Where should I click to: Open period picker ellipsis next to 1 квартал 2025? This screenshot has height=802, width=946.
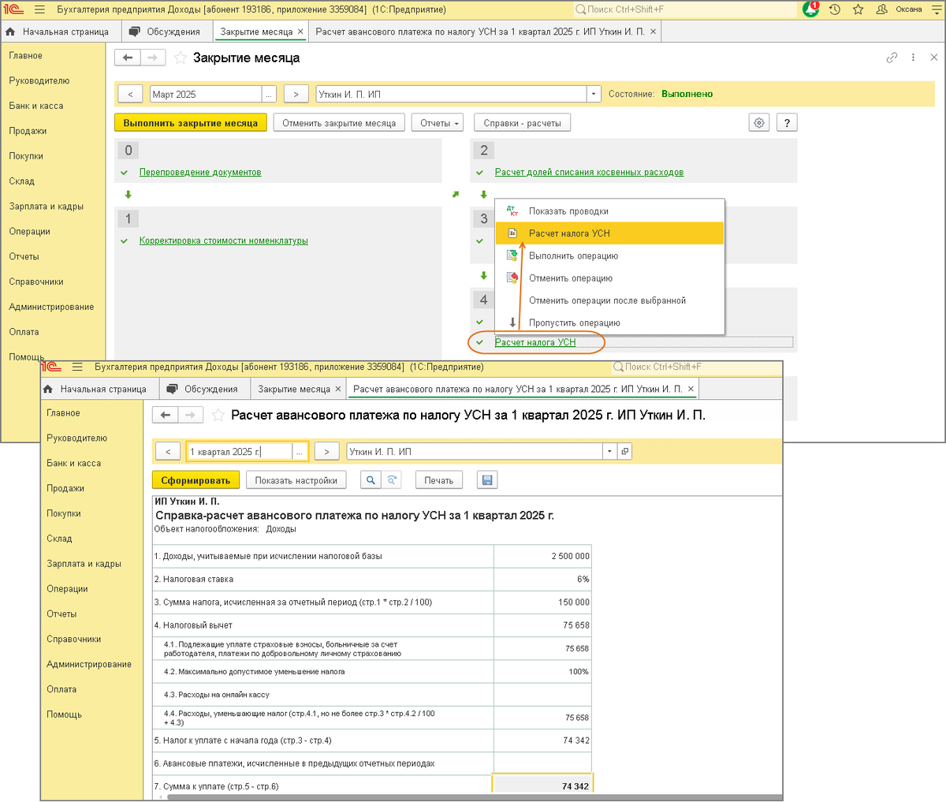pyautogui.click(x=300, y=452)
